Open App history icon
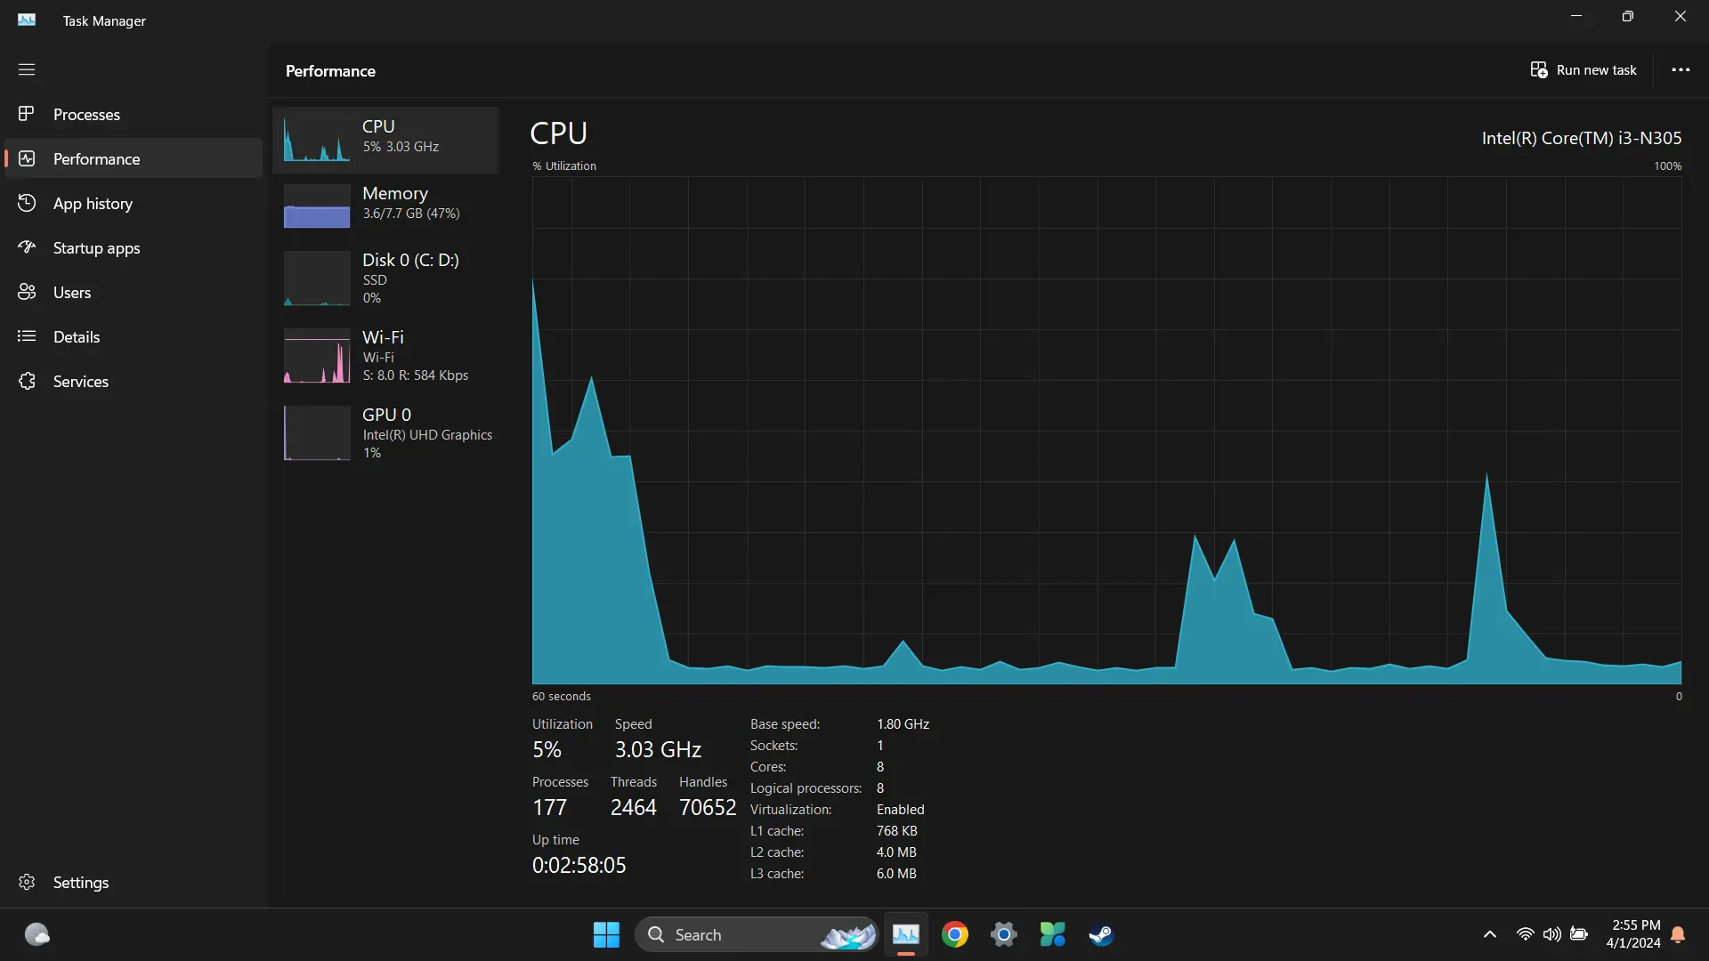Viewport: 1709px width, 961px height. [27, 203]
